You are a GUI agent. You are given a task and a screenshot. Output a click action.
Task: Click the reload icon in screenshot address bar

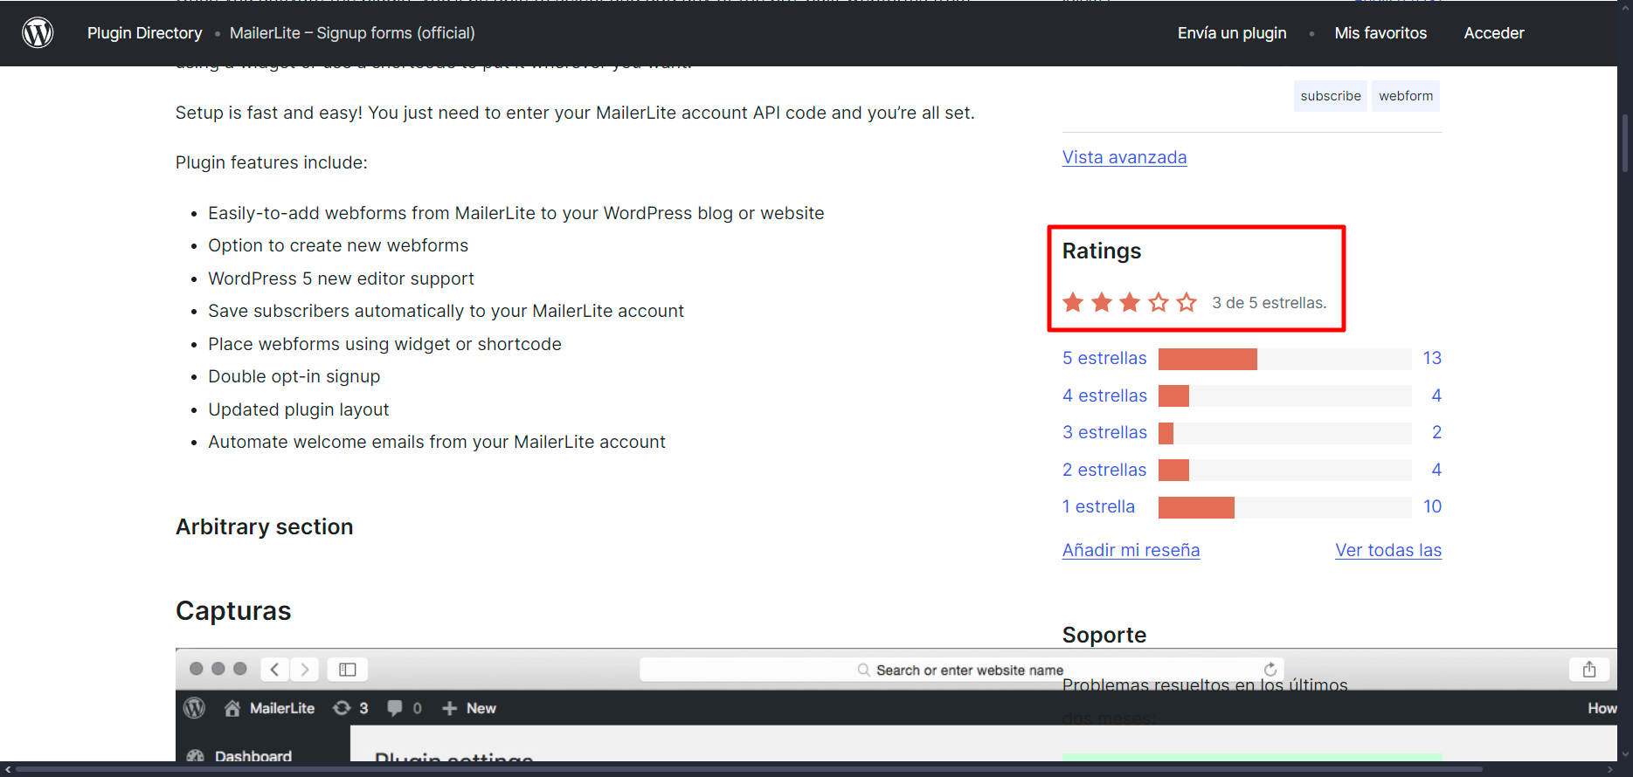click(x=1270, y=670)
